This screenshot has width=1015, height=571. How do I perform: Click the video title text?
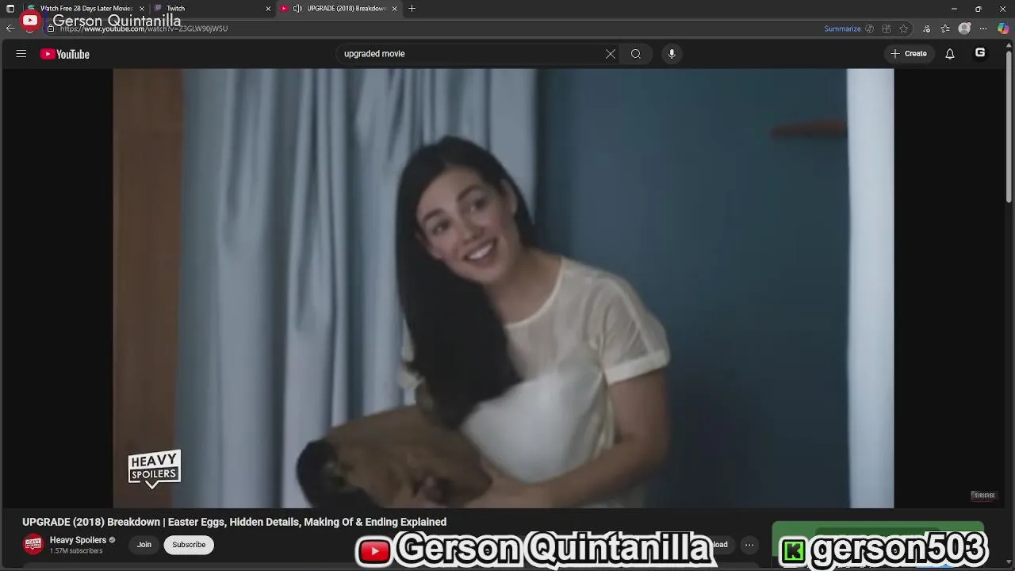[234, 522]
